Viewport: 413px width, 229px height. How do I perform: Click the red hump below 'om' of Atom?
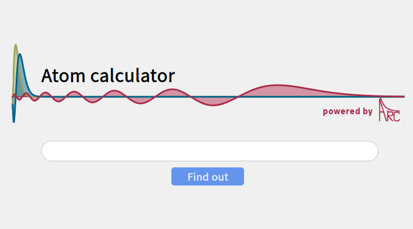tap(74, 94)
